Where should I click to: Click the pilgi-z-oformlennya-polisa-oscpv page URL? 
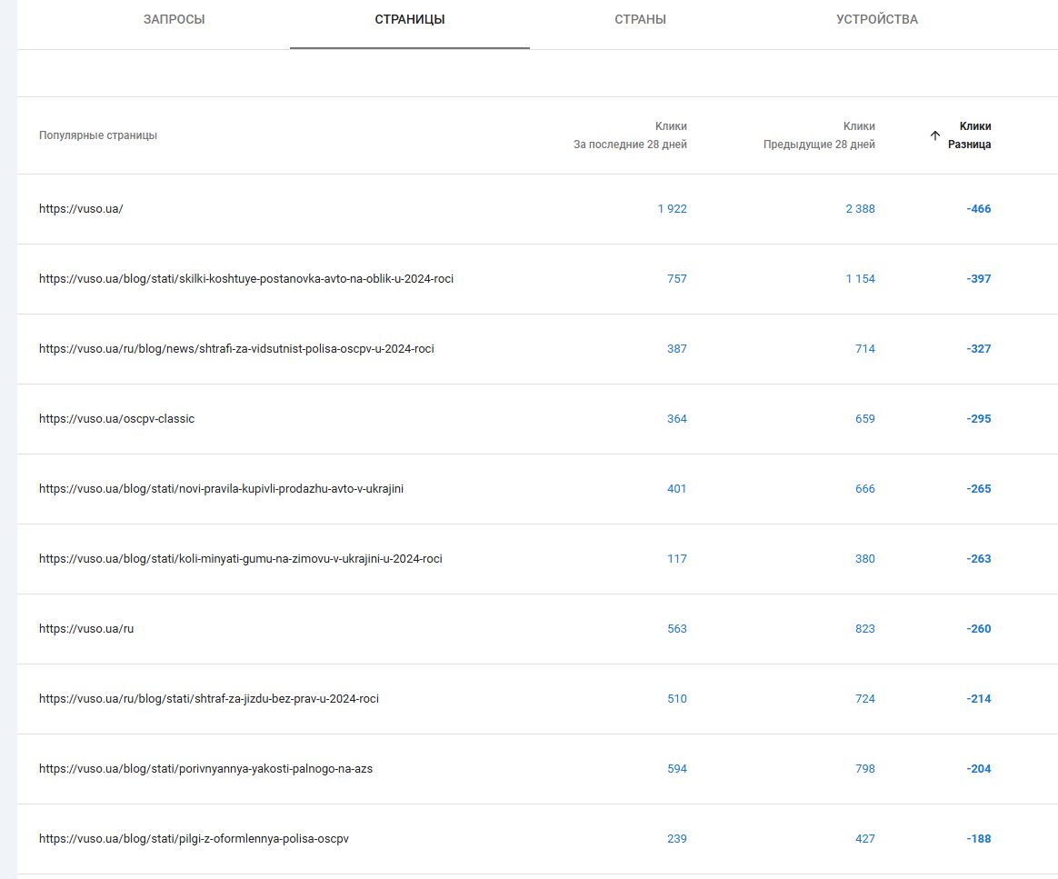click(x=194, y=839)
